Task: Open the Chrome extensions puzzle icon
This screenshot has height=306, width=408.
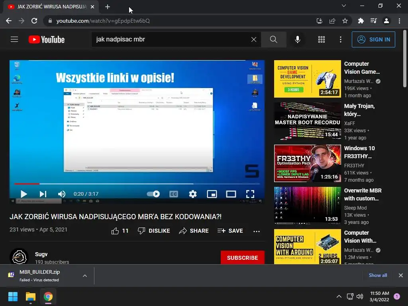Action: (361, 21)
